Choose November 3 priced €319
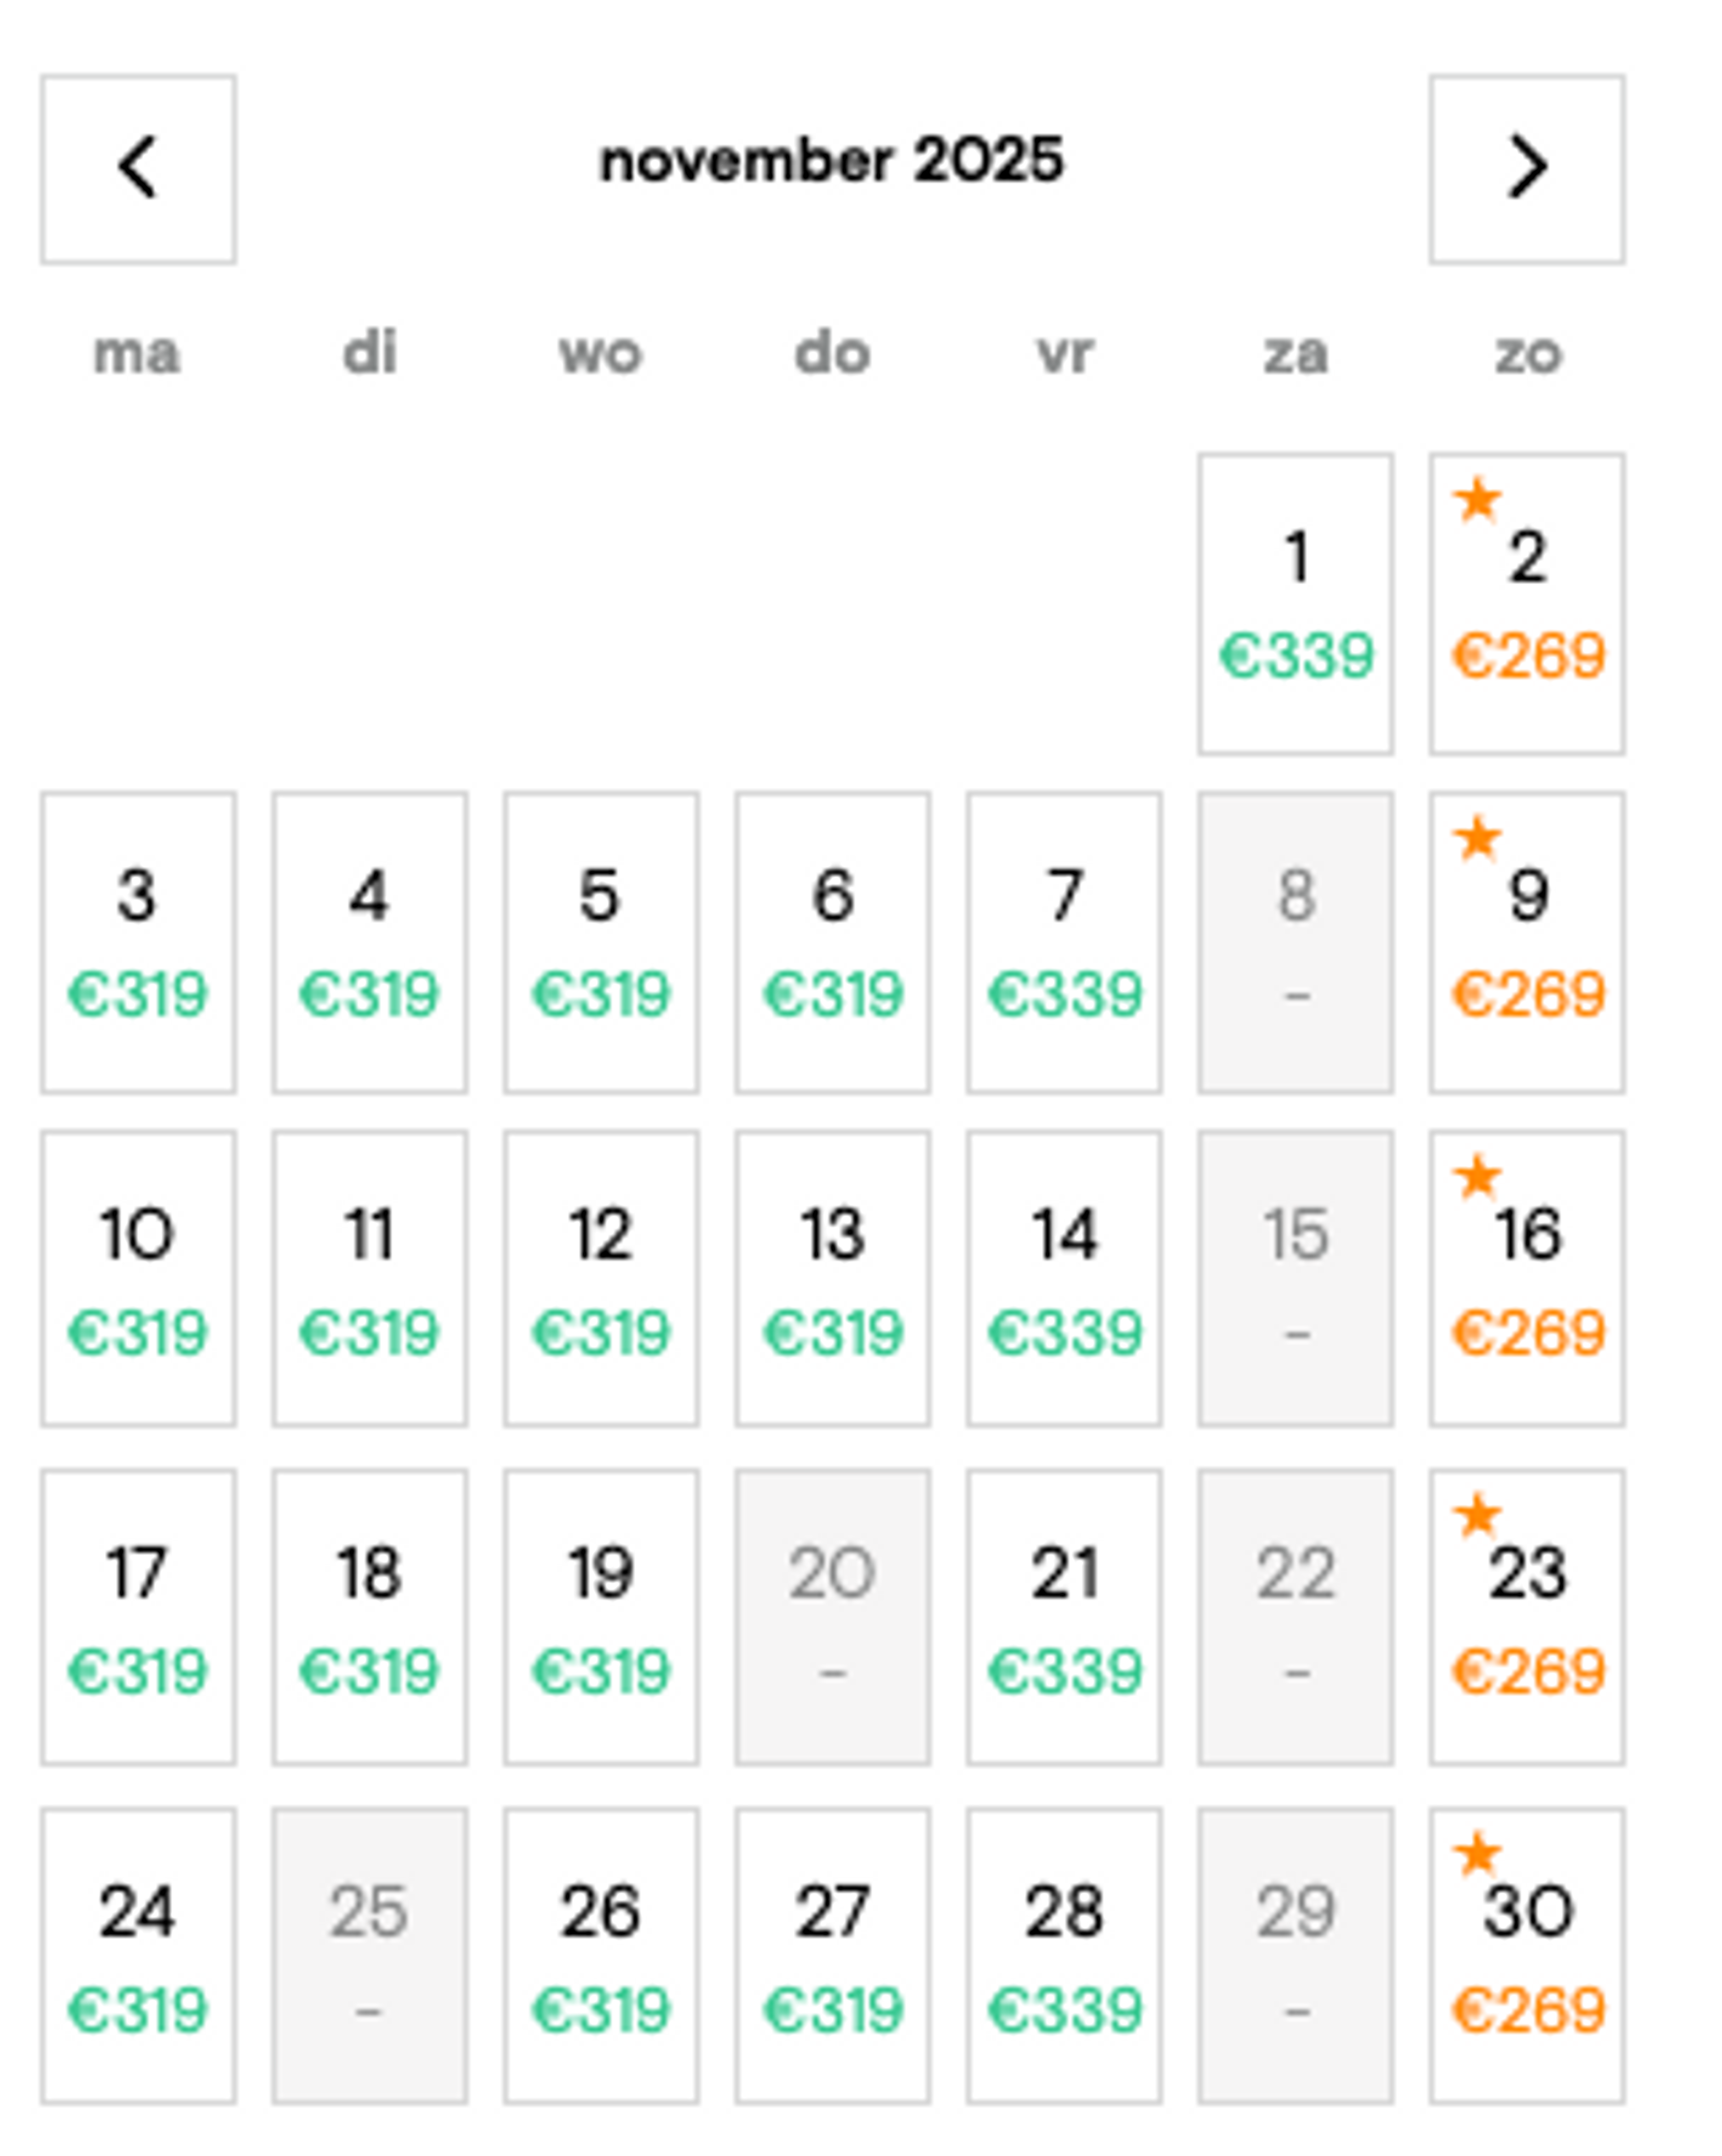1722x2156 pixels. (138, 942)
